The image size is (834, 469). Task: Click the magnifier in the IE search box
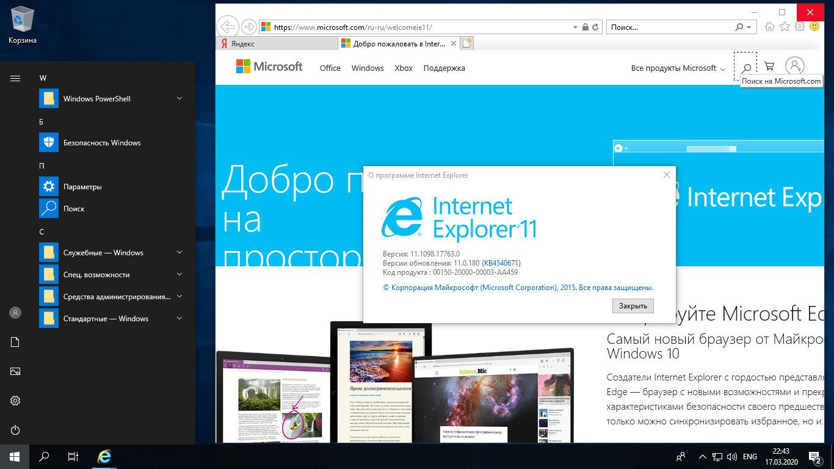(x=739, y=27)
